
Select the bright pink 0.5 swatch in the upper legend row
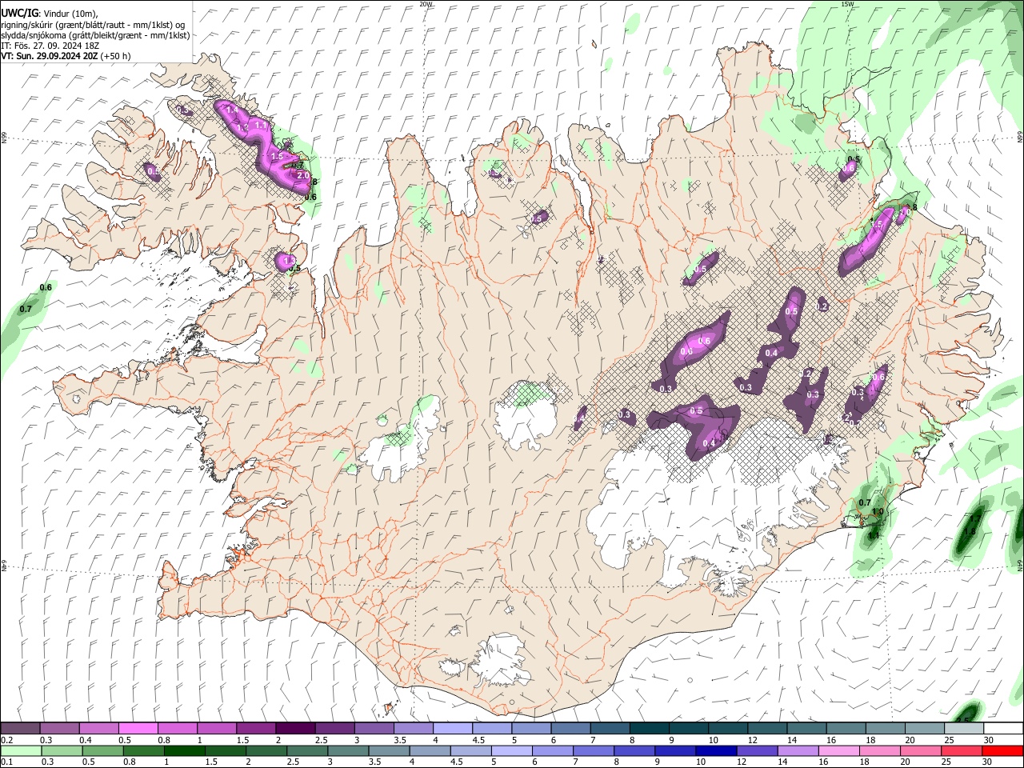(x=138, y=729)
